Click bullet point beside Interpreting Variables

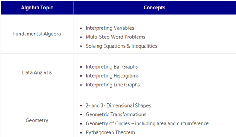pos(81,28)
